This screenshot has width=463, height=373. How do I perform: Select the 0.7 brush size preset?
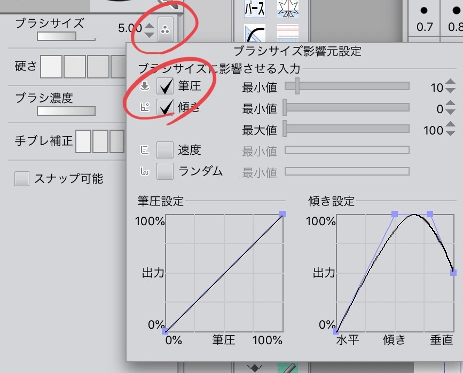pos(424,19)
